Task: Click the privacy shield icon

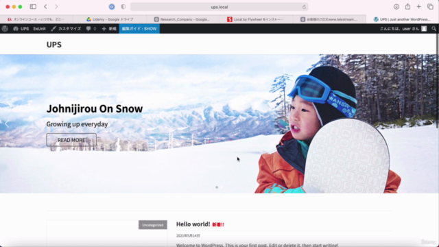Action: click(x=123, y=7)
